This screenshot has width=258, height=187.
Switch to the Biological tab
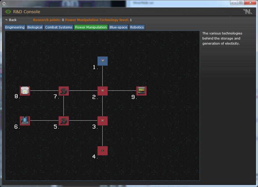tap(35, 27)
